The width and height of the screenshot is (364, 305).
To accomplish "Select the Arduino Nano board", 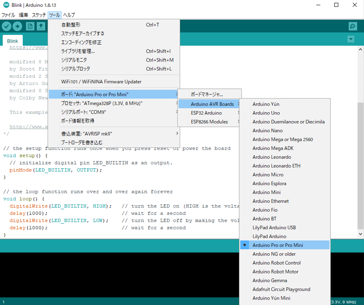I will coord(285,131).
